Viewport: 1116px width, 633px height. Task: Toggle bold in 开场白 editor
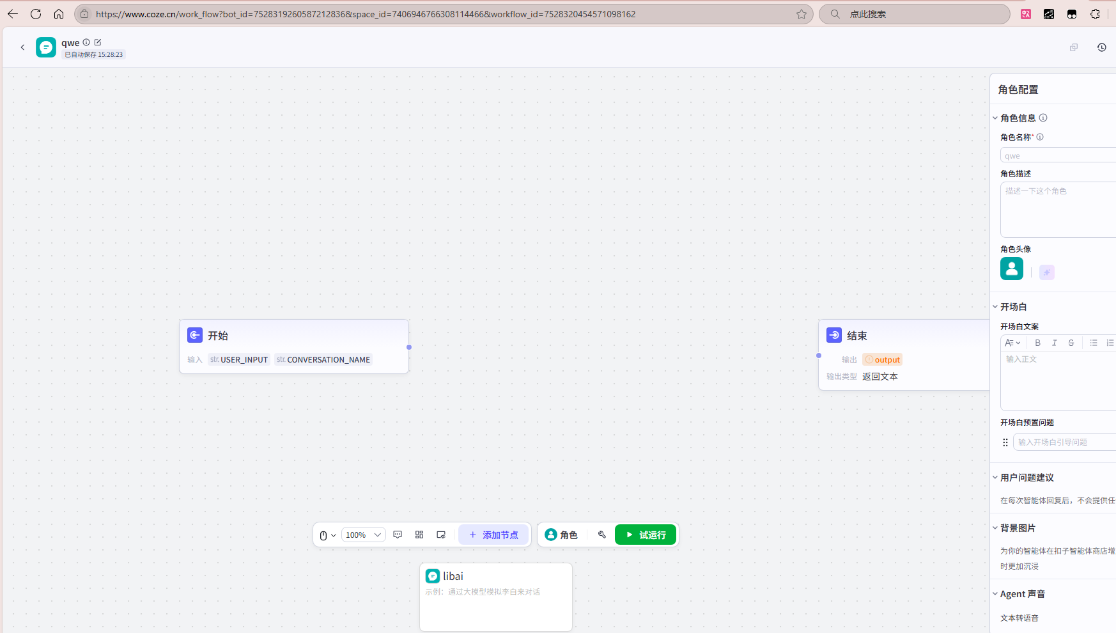tap(1037, 343)
